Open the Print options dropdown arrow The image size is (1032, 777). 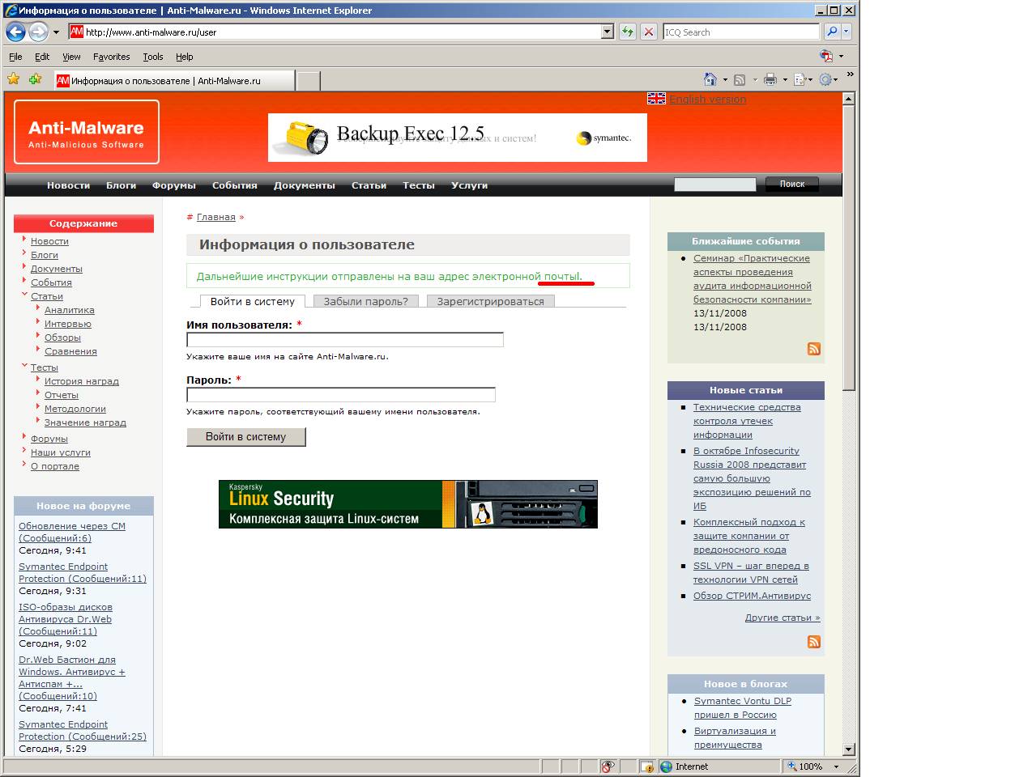(x=784, y=80)
